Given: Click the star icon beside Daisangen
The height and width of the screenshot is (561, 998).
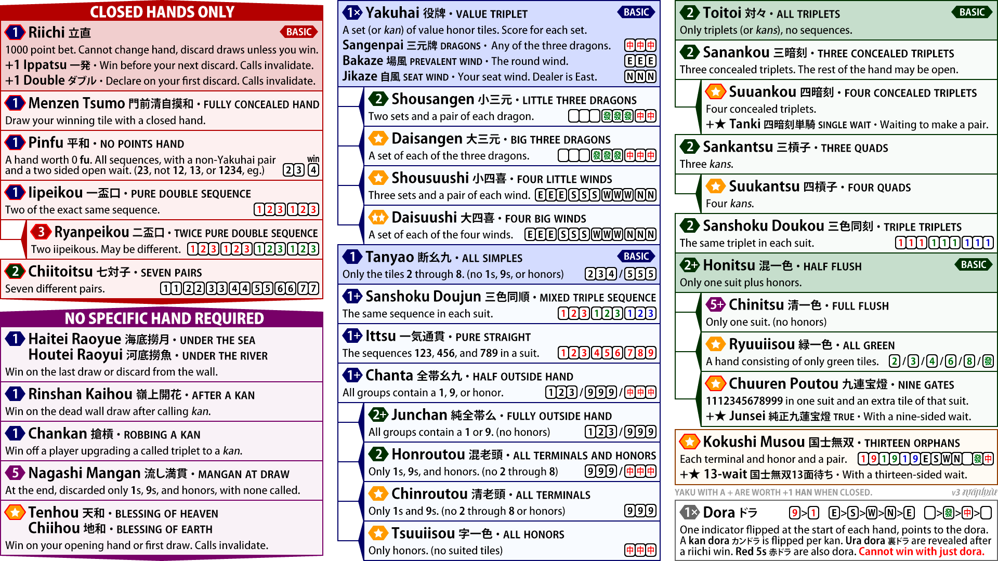Looking at the screenshot, I should (378, 139).
